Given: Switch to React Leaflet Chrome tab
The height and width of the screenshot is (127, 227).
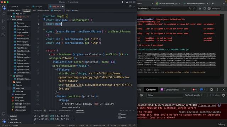Looking at the screenshot, I should point(196,4).
